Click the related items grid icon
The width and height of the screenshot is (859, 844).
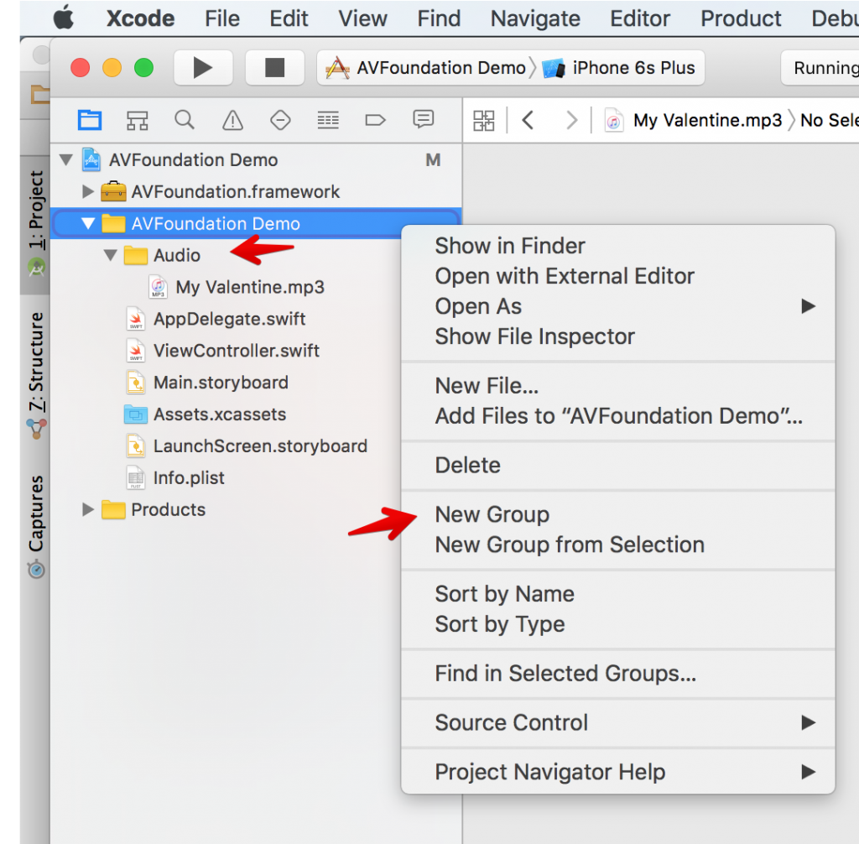click(484, 121)
